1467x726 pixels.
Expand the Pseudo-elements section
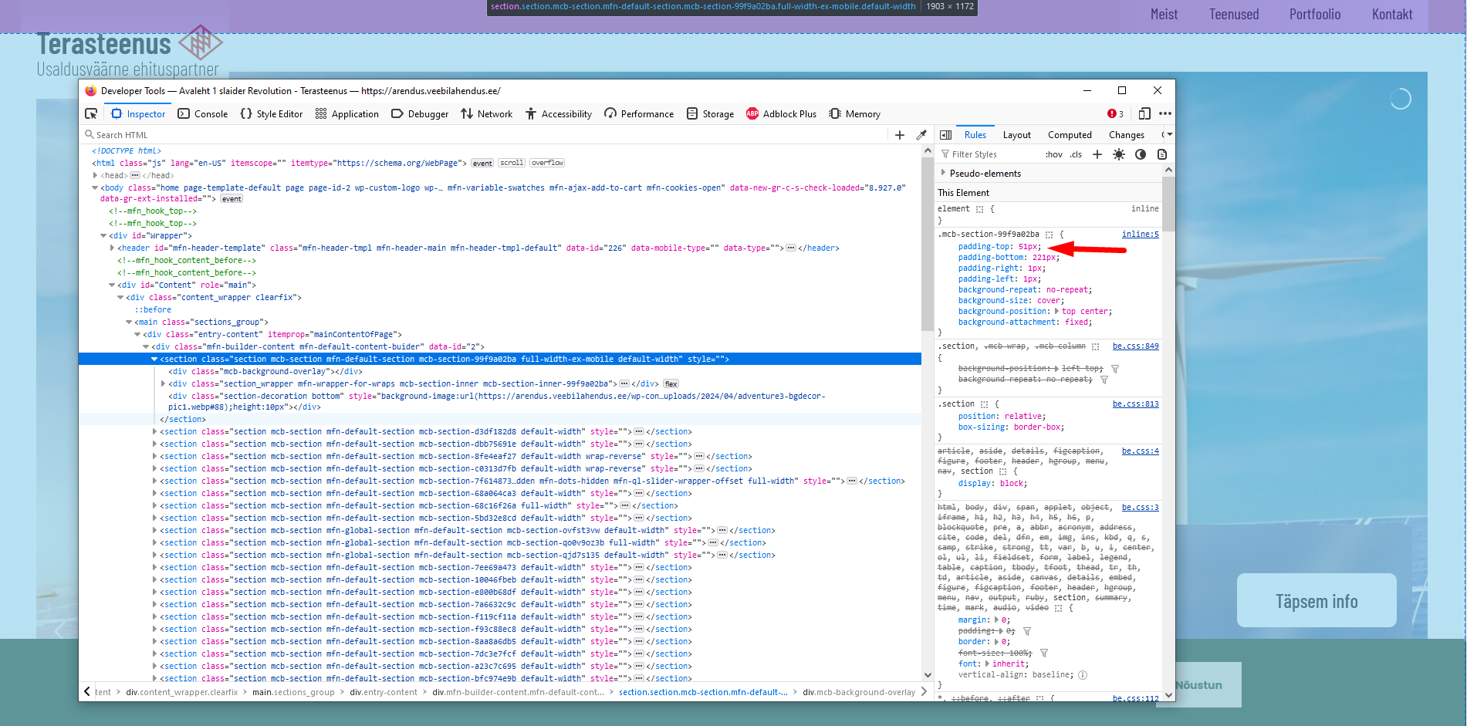pos(943,173)
